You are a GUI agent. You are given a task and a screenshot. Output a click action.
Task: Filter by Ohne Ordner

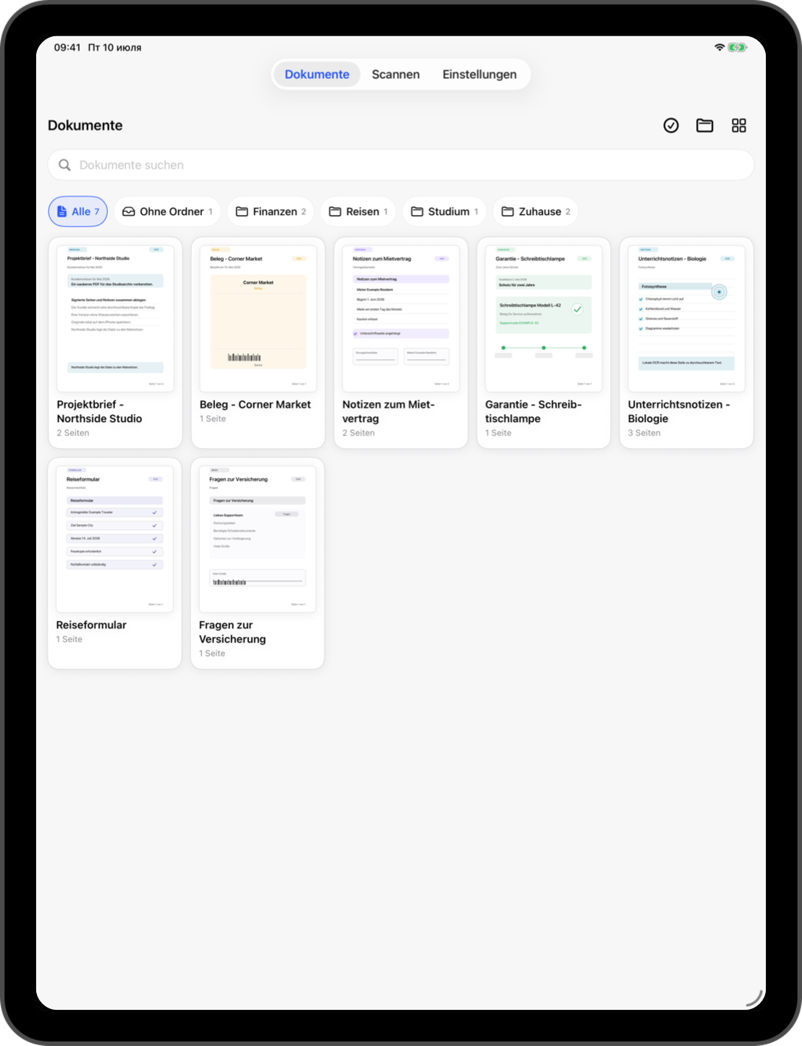tap(167, 211)
